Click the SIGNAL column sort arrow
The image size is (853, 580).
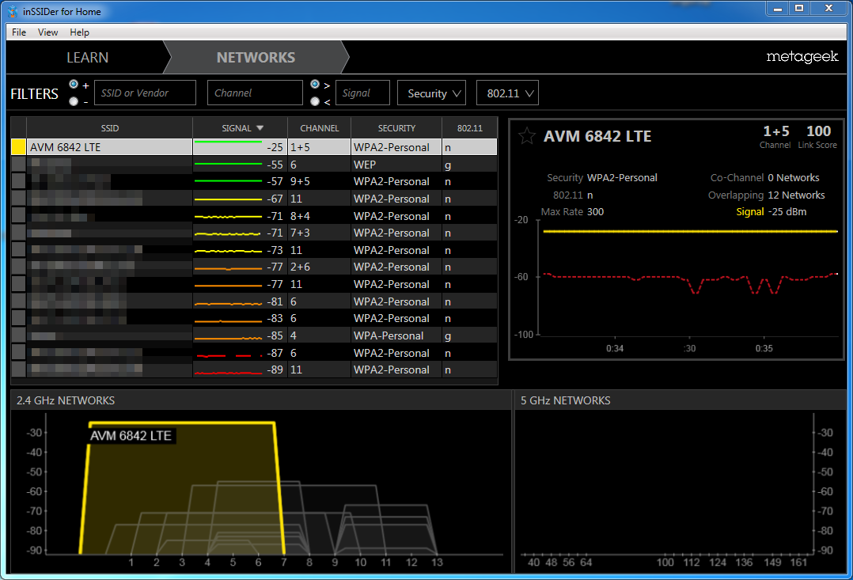260,128
